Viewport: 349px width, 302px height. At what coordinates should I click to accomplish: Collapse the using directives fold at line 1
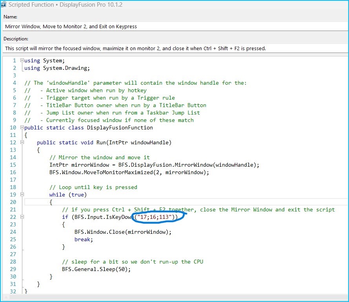point(22,61)
